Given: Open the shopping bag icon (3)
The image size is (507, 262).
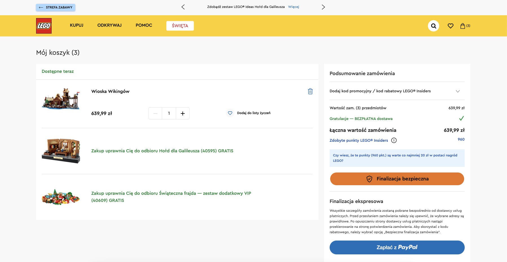Looking at the screenshot, I should (465, 26).
